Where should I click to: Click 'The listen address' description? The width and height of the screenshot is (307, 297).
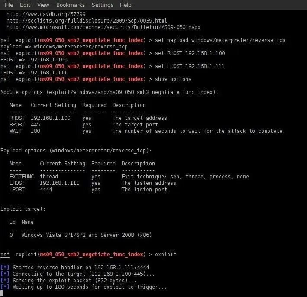(149, 183)
